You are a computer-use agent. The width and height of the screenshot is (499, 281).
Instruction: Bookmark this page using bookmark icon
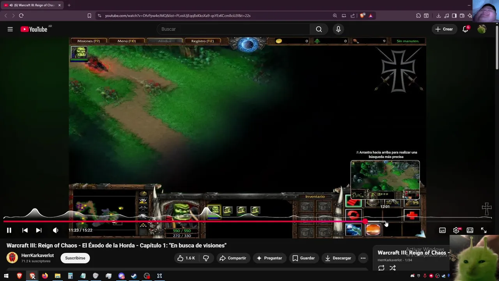(x=89, y=16)
